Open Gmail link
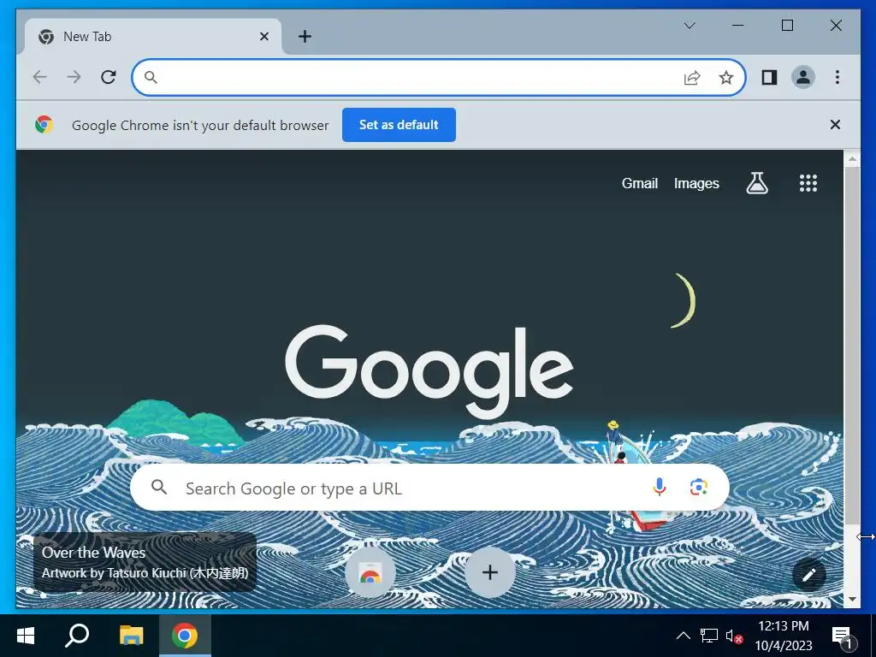The image size is (876, 657). [640, 183]
